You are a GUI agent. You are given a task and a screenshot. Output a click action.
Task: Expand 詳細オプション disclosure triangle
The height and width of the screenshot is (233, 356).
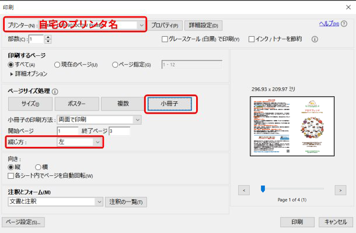pos(12,74)
